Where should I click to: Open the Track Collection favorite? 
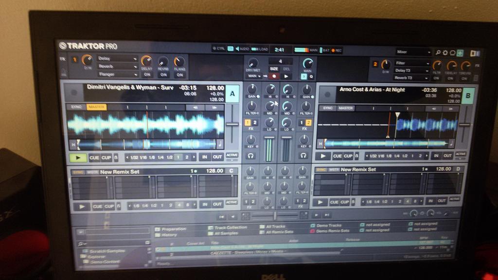[x=228, y=227]
